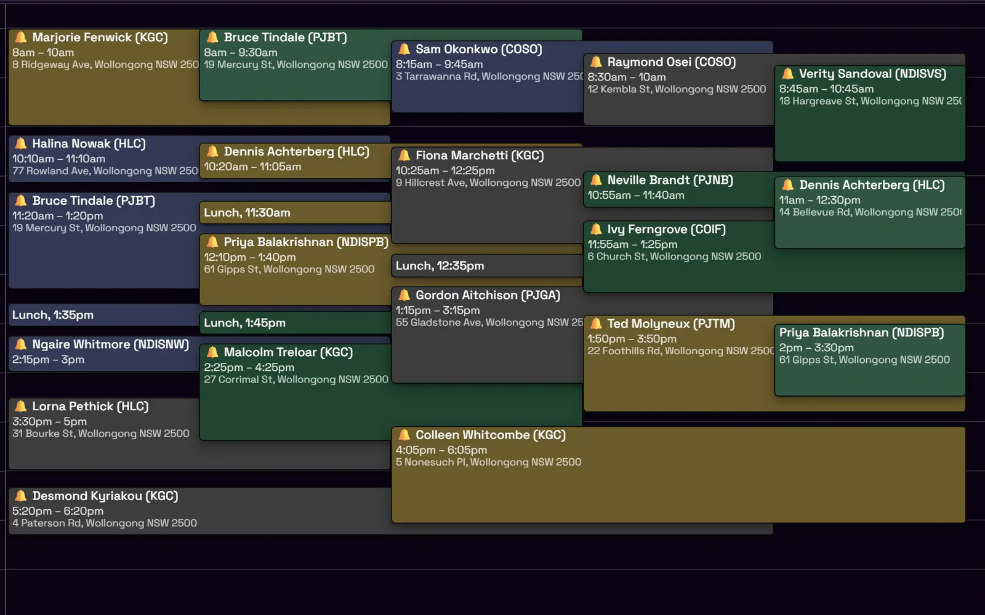Click the 10:20am – 11:05am time text
Screen dimensions: 985x615
coord(252,167)
